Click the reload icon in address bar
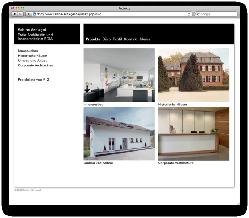249x218 pixels. click(189, 14)
